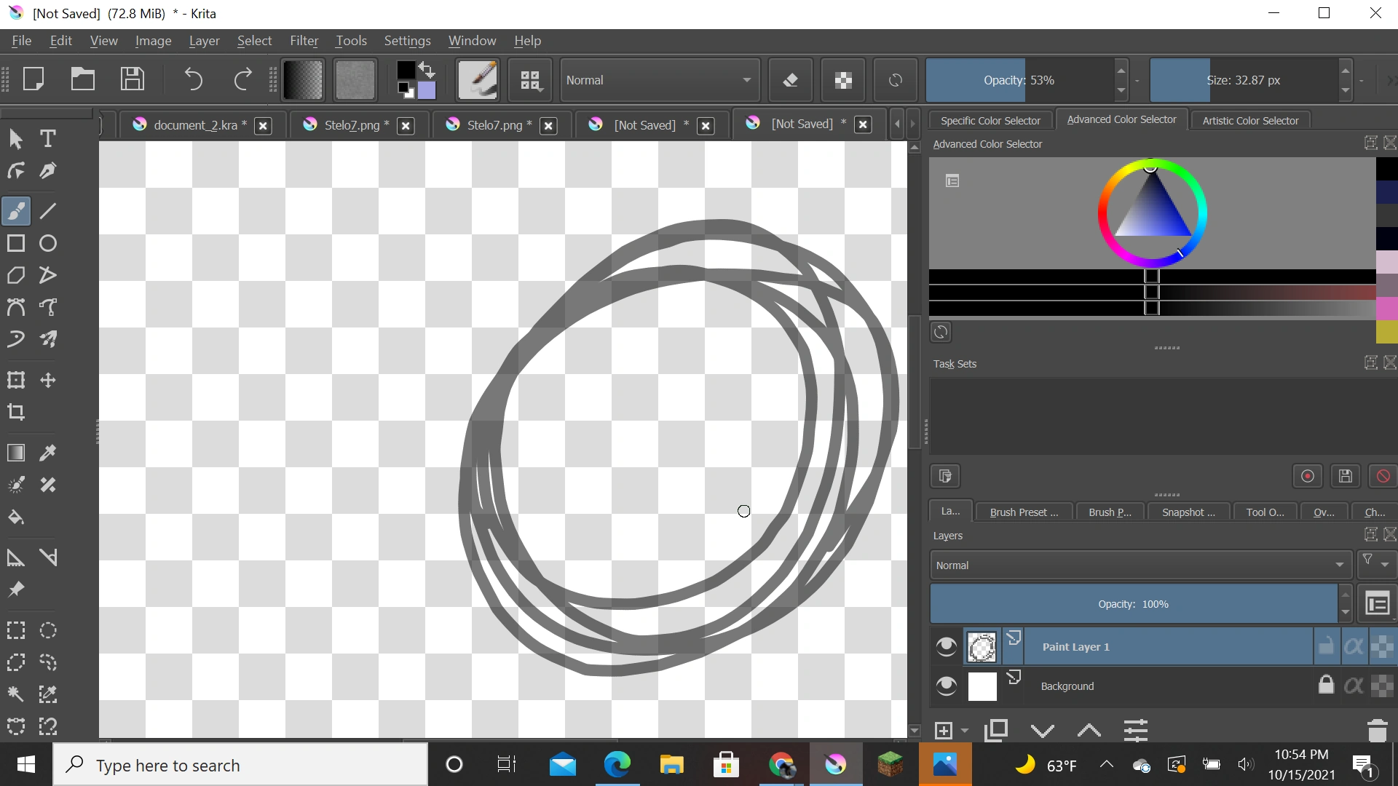Toggle visibility of the Background layer

946,685
